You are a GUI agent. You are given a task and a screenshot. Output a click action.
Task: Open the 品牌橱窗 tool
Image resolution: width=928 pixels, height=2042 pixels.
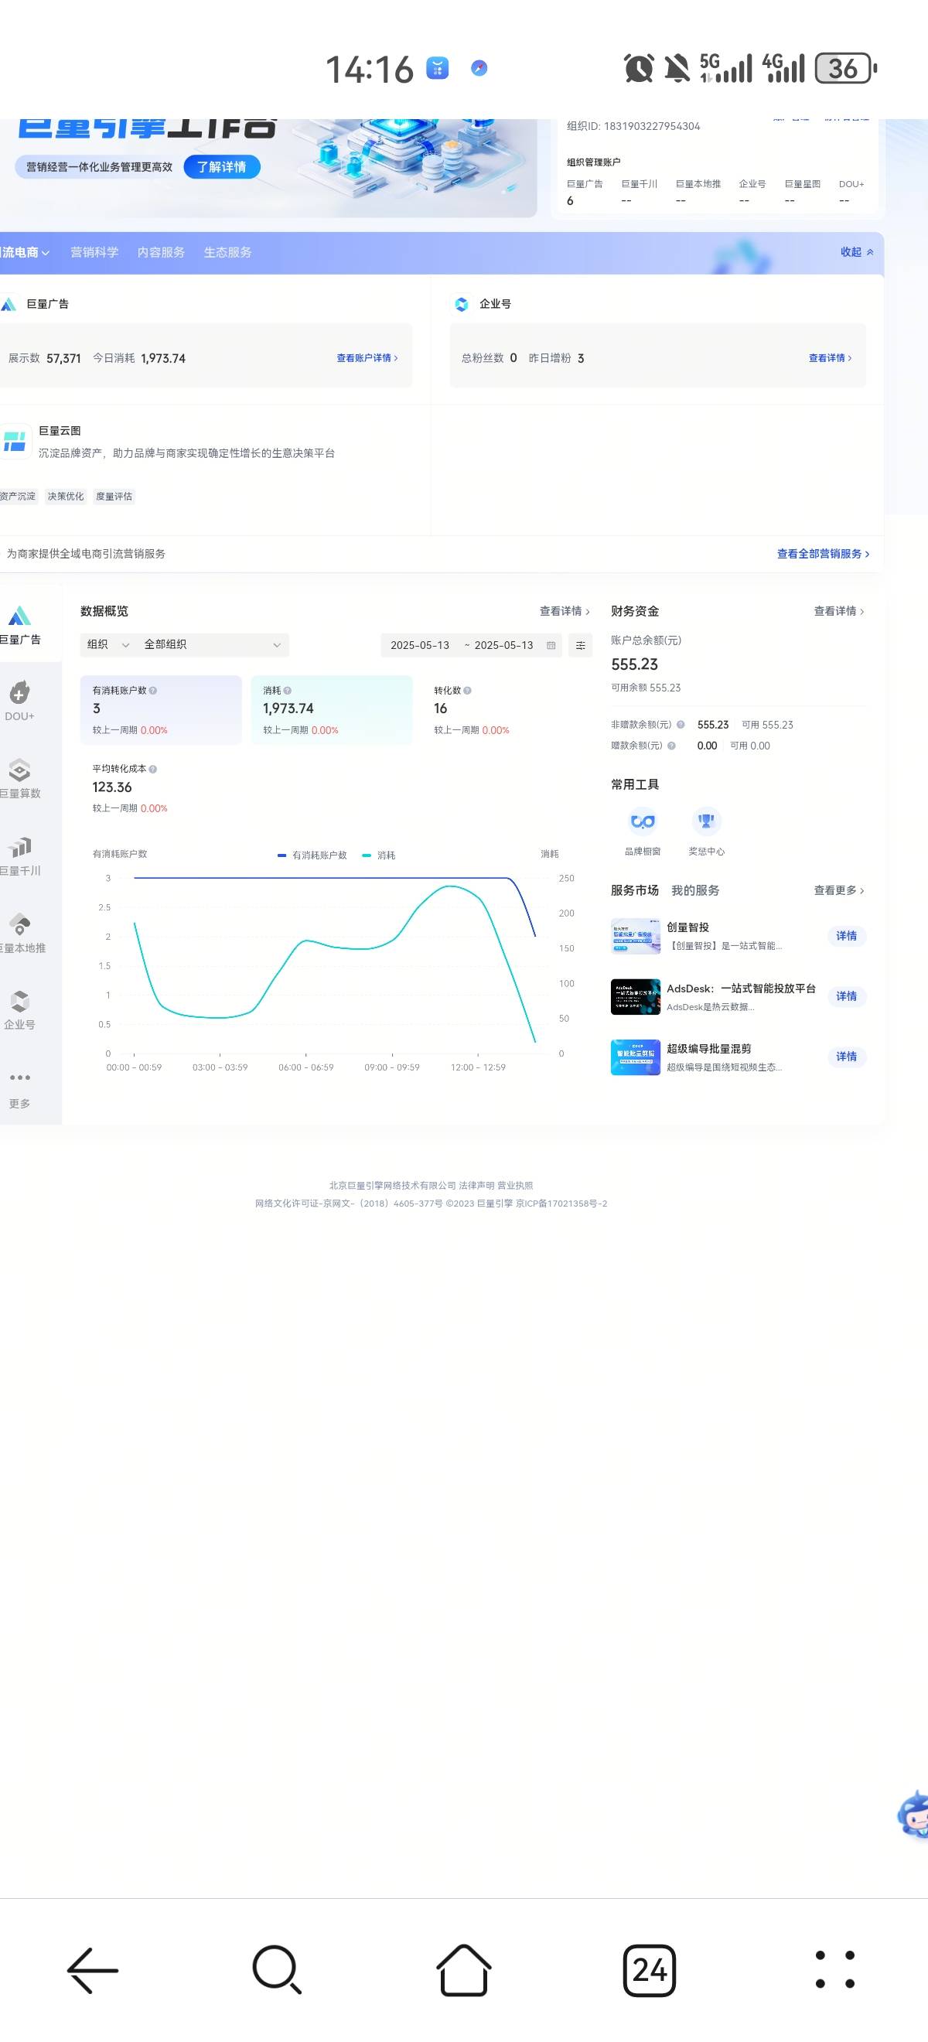643,821
